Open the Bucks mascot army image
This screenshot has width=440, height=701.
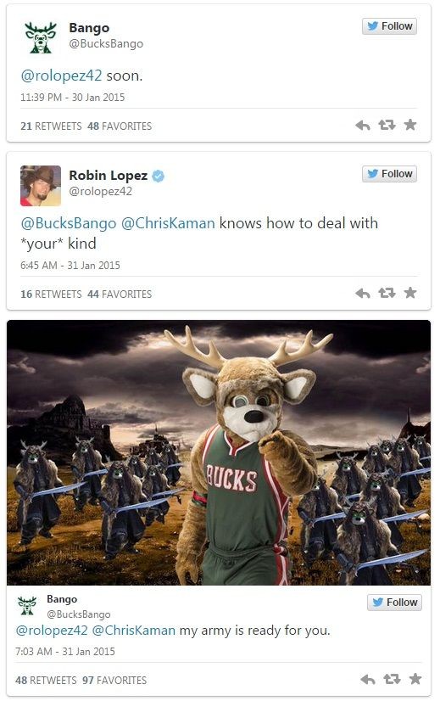(219, 452)
